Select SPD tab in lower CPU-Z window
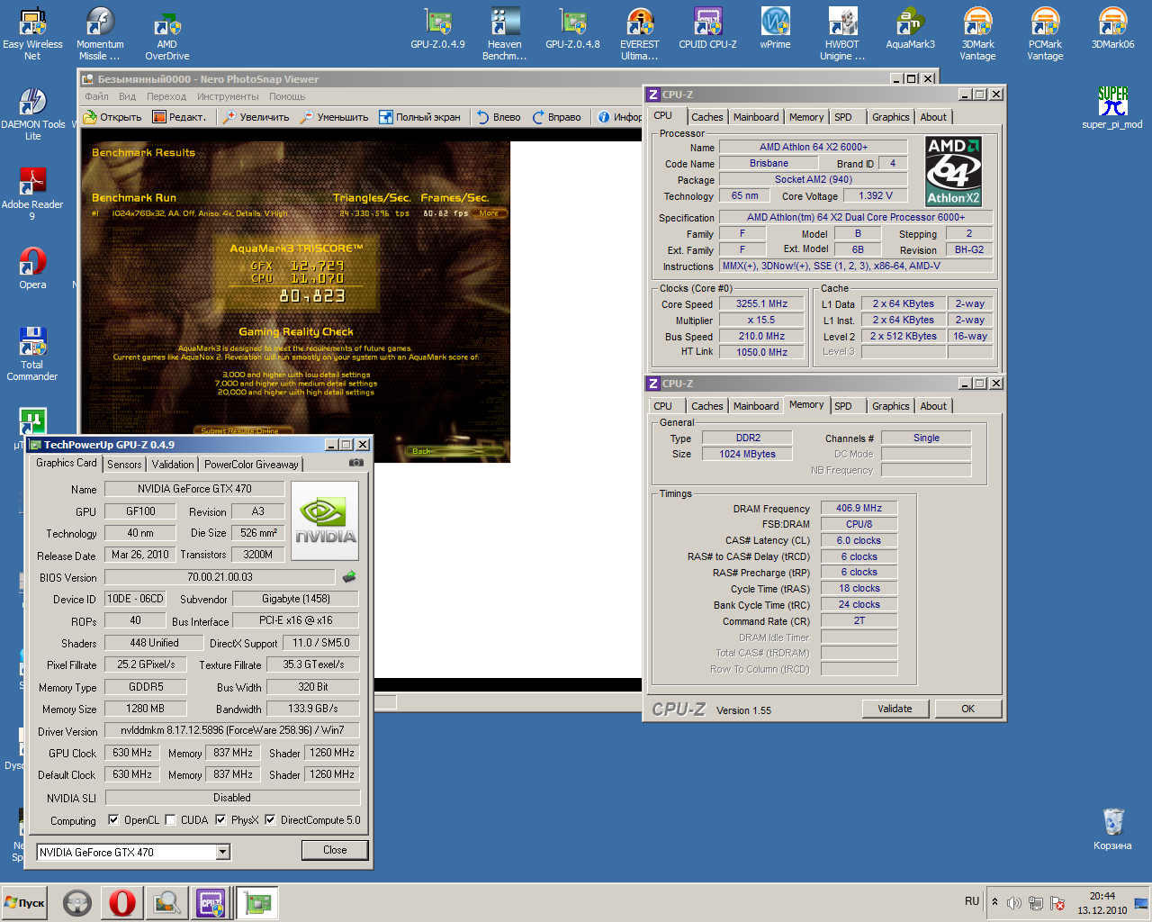This screenshot has width=1152, height=922. click(843, 406)
